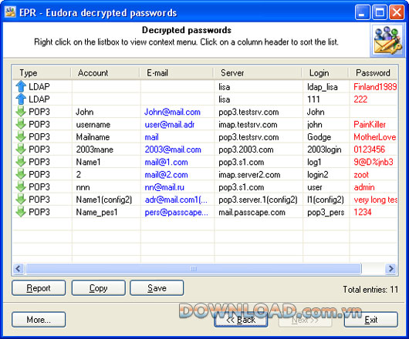Select the password MotherLove
Screen dimensions: 409x339
coord(374,137)
